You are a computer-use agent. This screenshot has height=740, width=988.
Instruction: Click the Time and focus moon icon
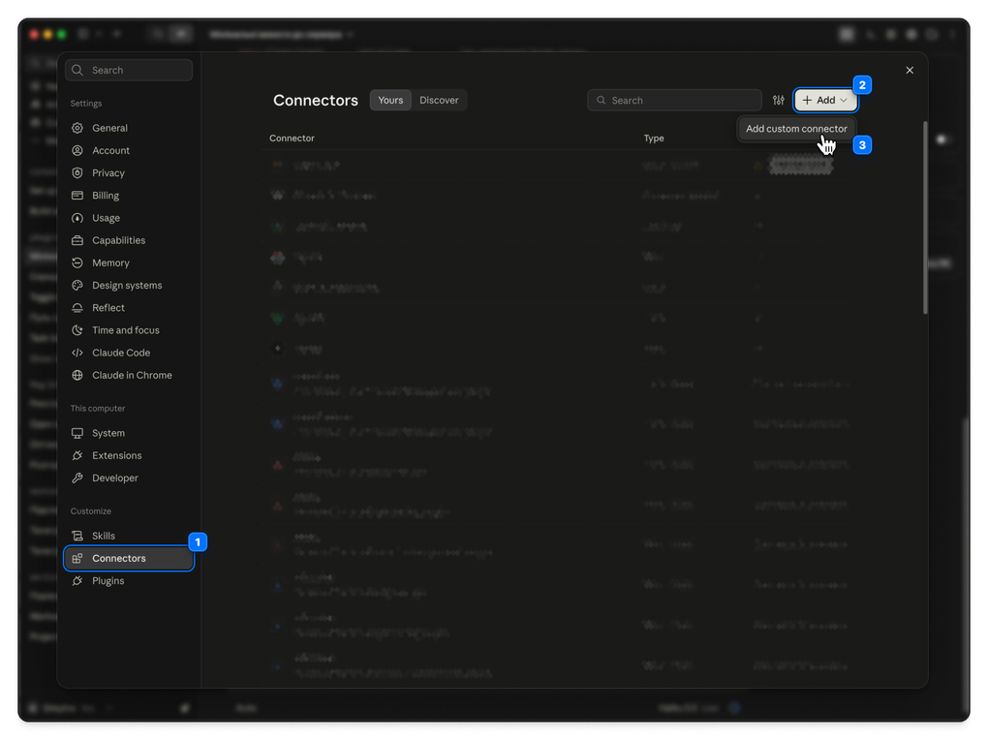click(77, 330)
